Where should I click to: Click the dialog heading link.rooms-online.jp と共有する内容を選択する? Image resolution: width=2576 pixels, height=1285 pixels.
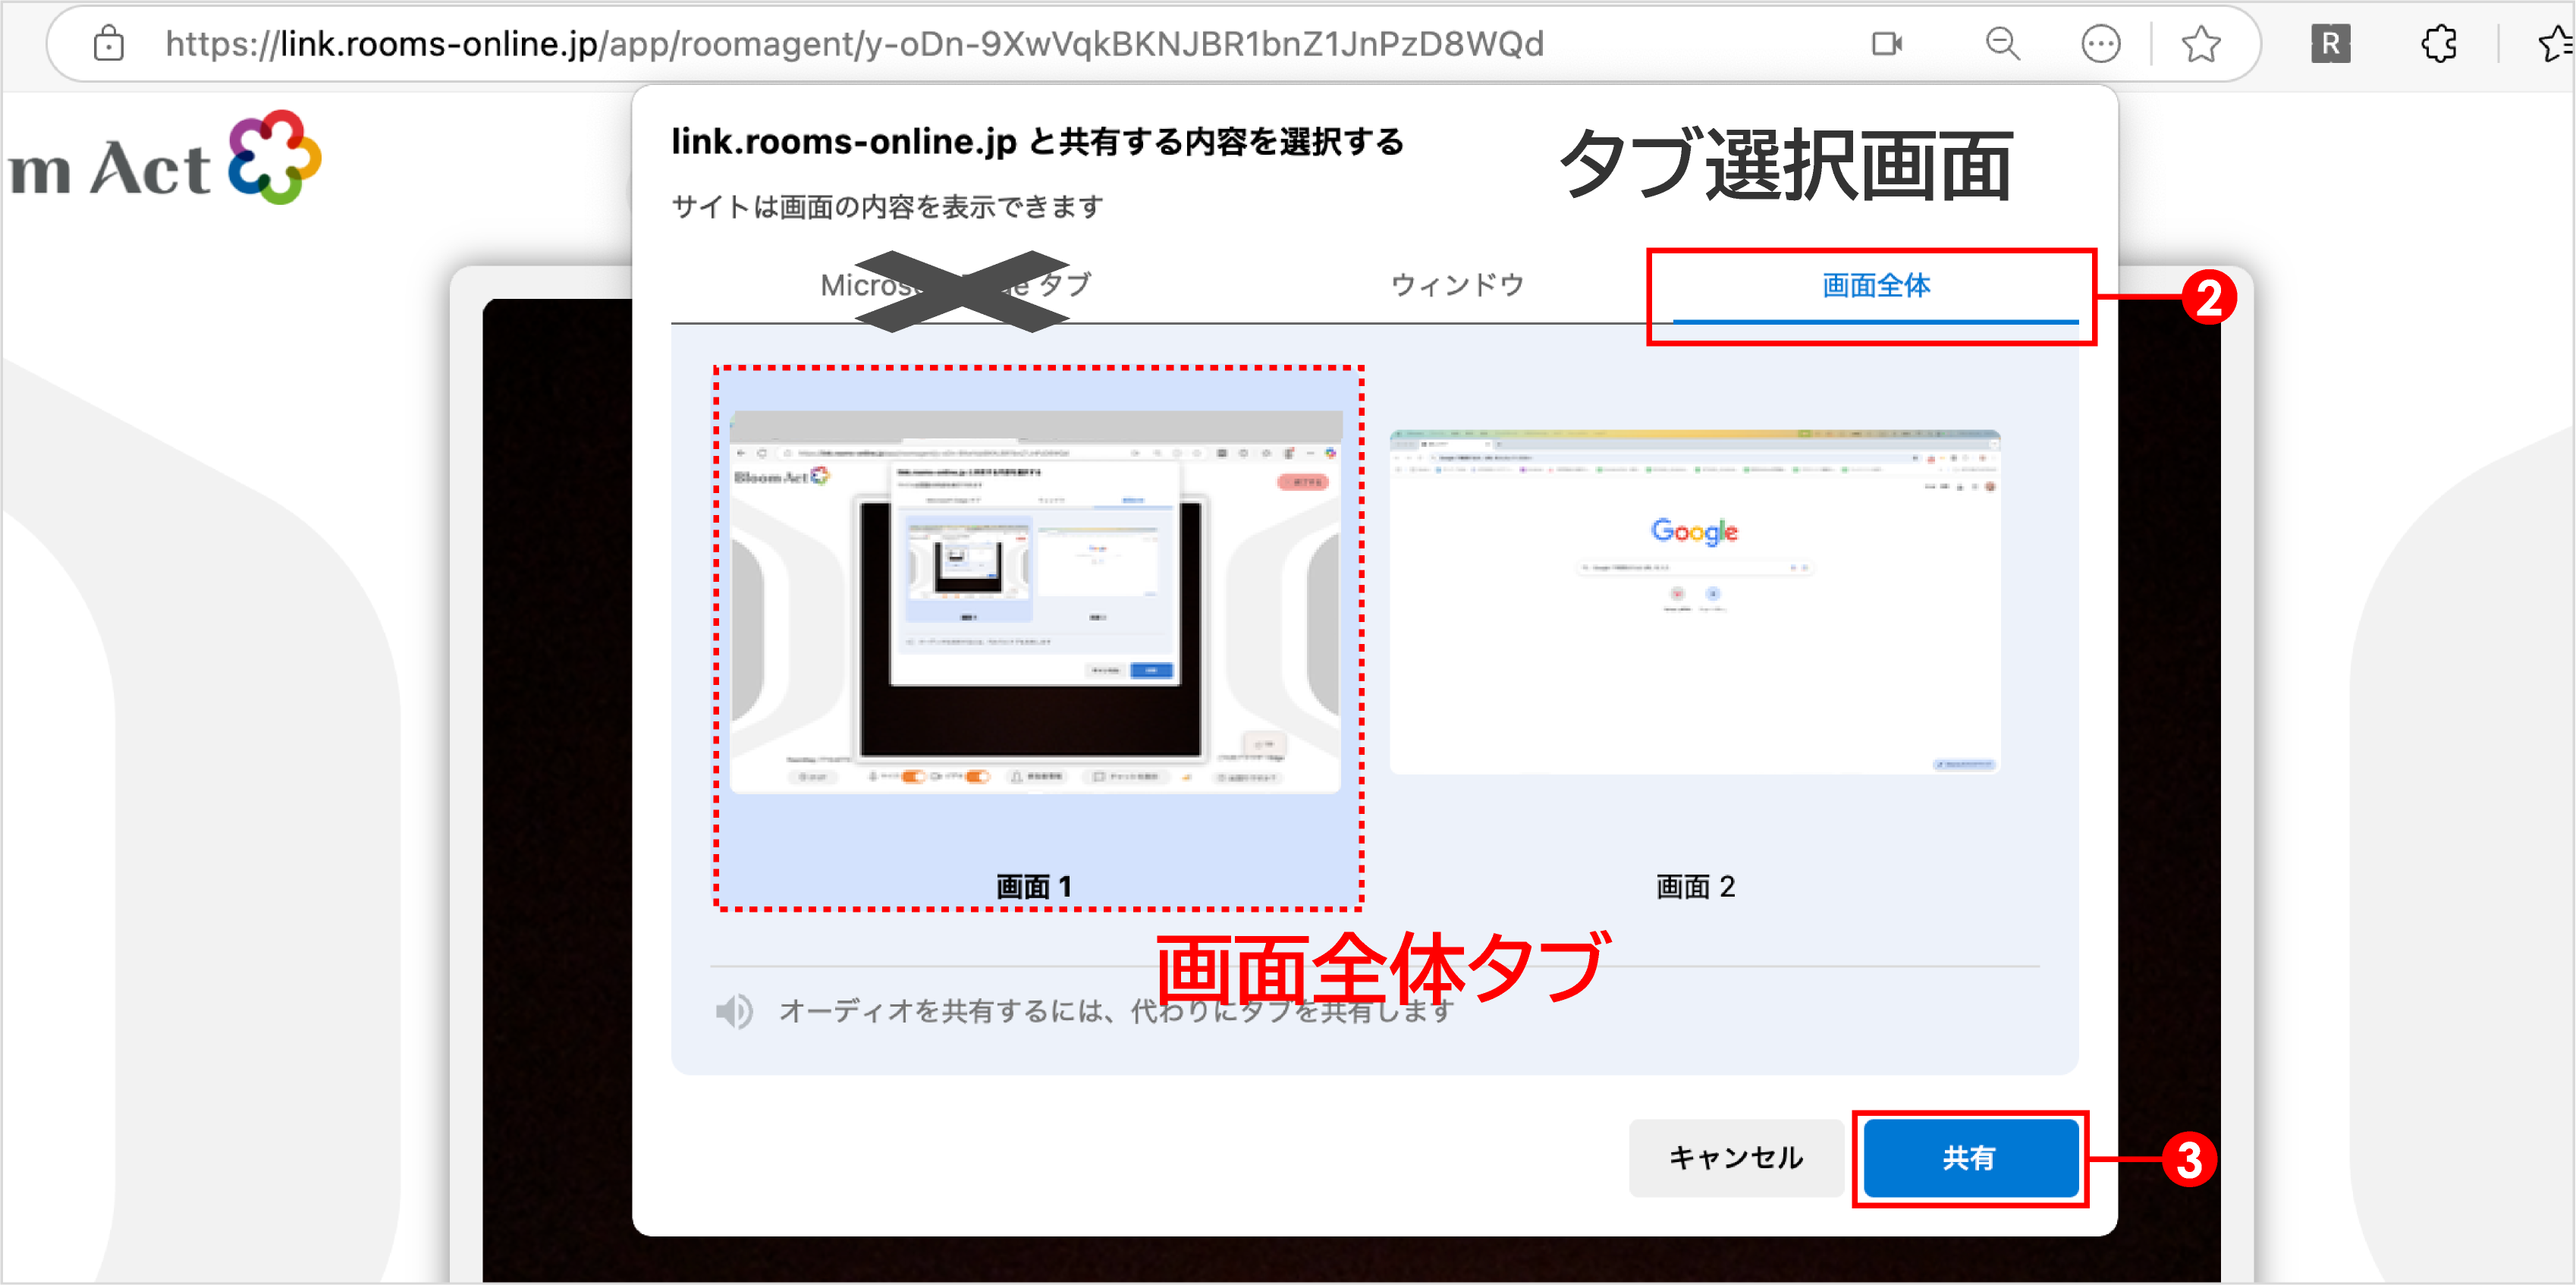[1037, 142]
